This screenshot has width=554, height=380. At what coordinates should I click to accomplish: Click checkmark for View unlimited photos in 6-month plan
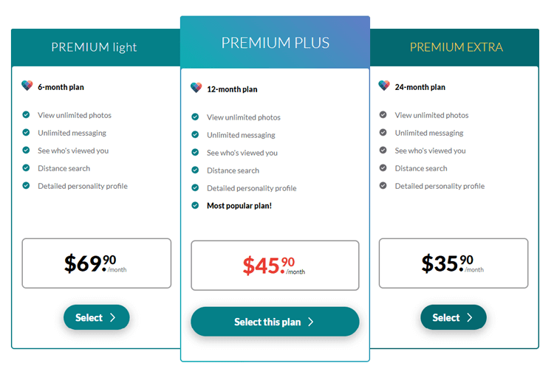click(26, 114)
